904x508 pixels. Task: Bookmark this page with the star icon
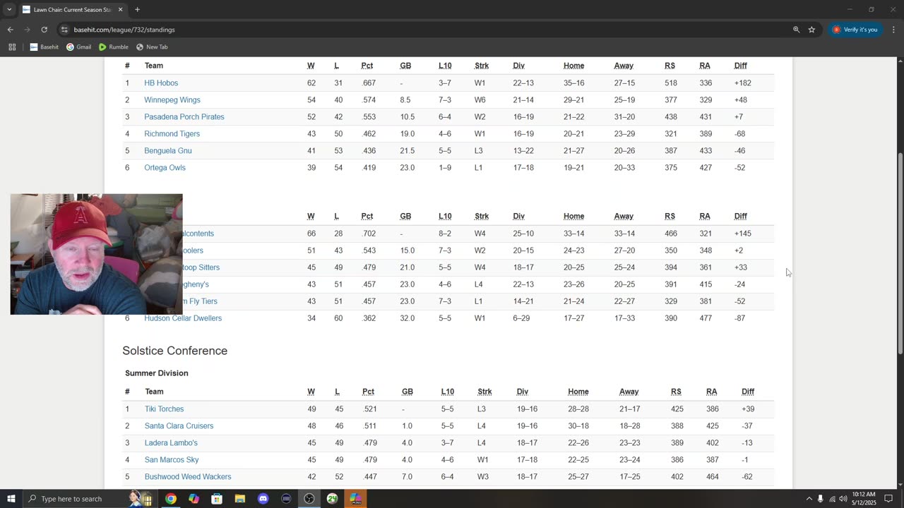click(811, 30)
